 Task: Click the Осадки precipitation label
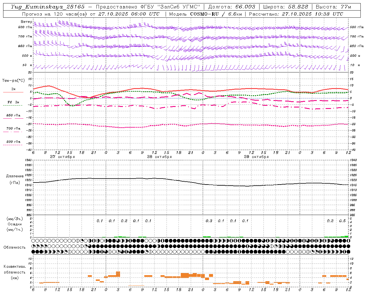coord(15,224)
